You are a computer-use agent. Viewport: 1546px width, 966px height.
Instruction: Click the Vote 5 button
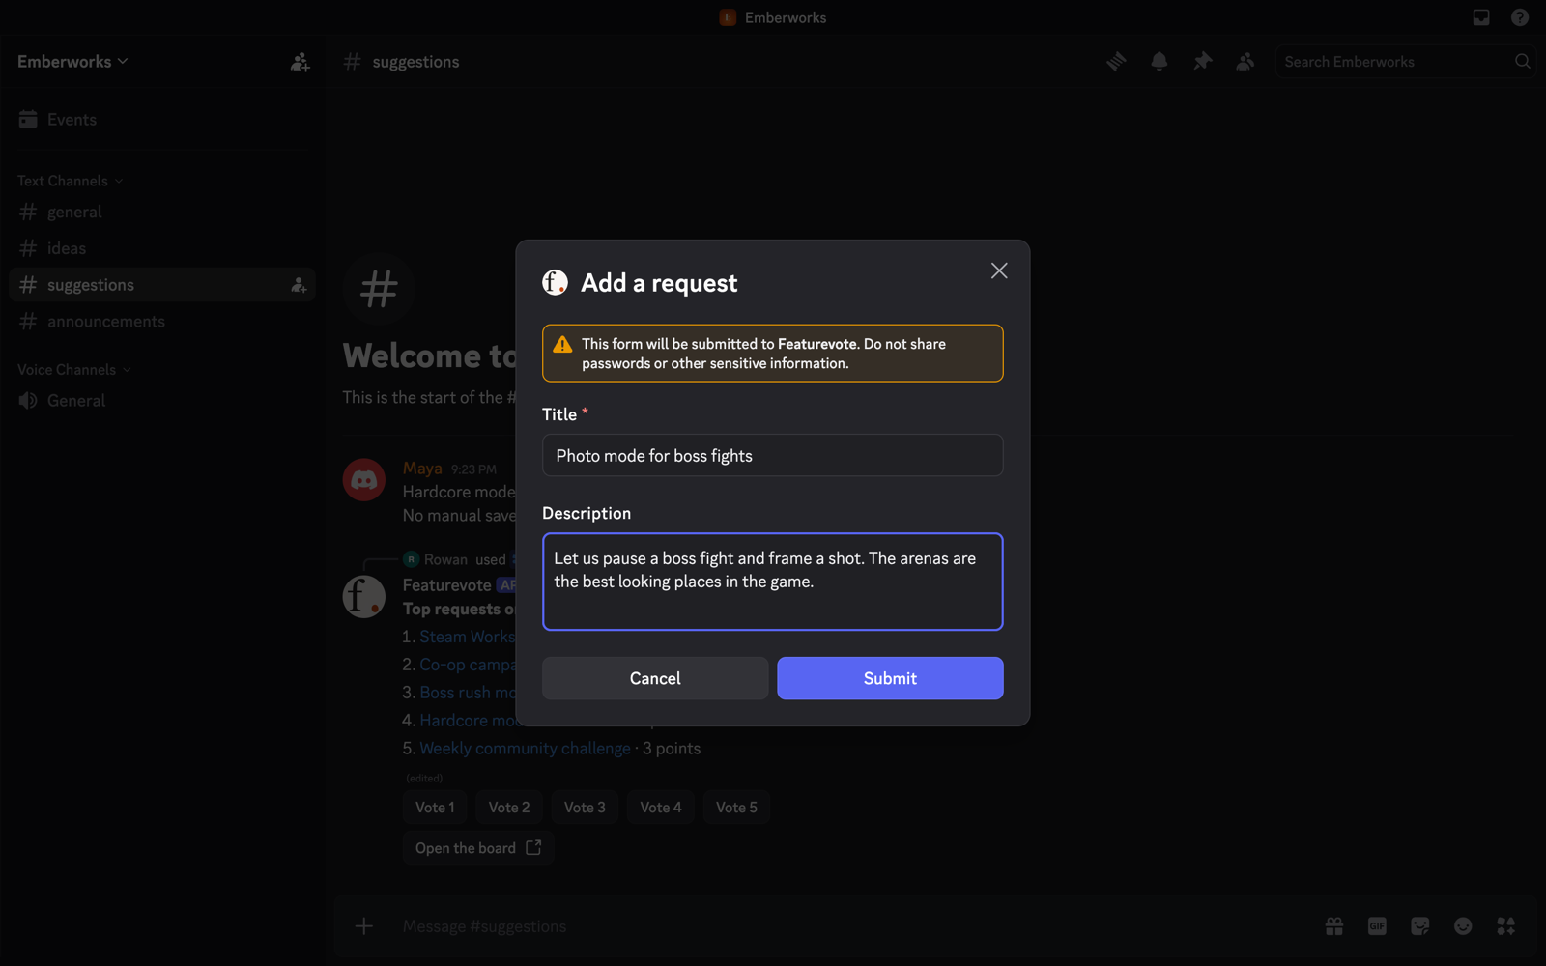[x=736, y=808]
